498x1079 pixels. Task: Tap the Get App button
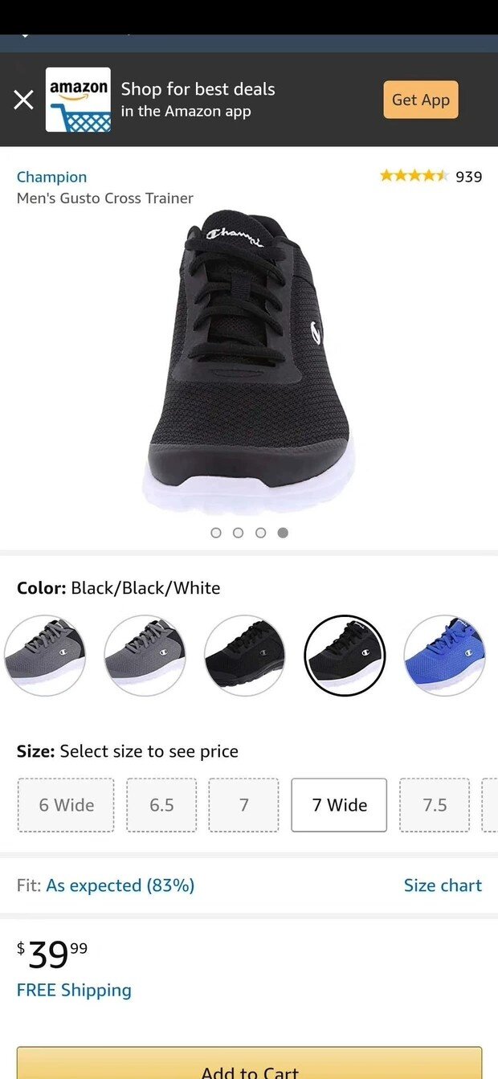point(421,100)
